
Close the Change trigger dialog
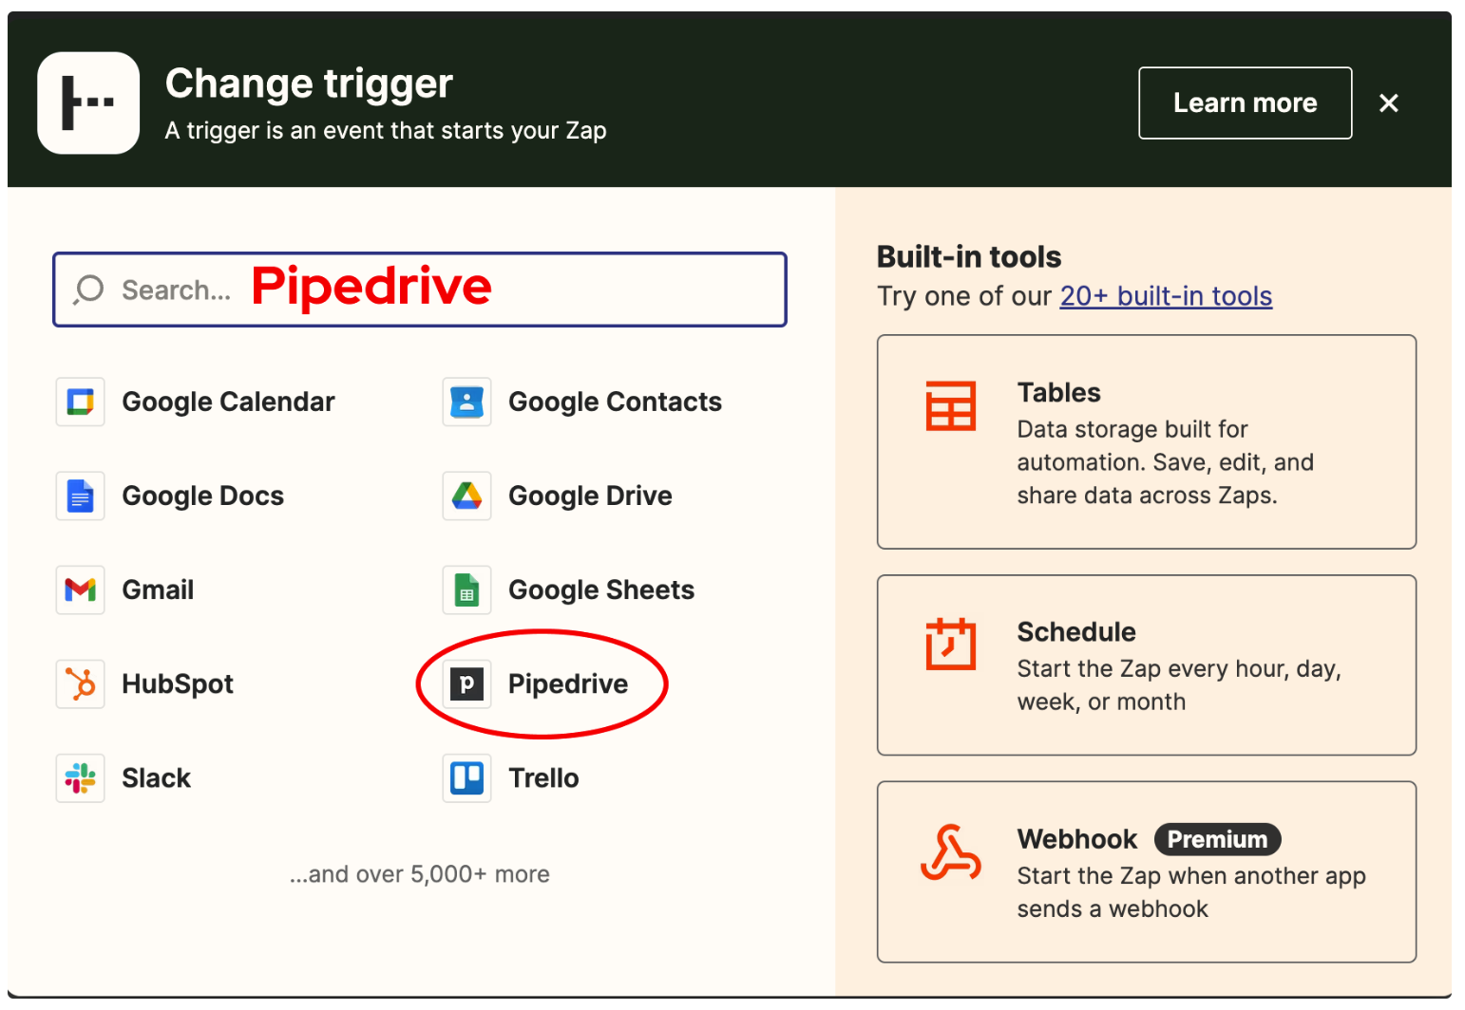pos(1388,103)
